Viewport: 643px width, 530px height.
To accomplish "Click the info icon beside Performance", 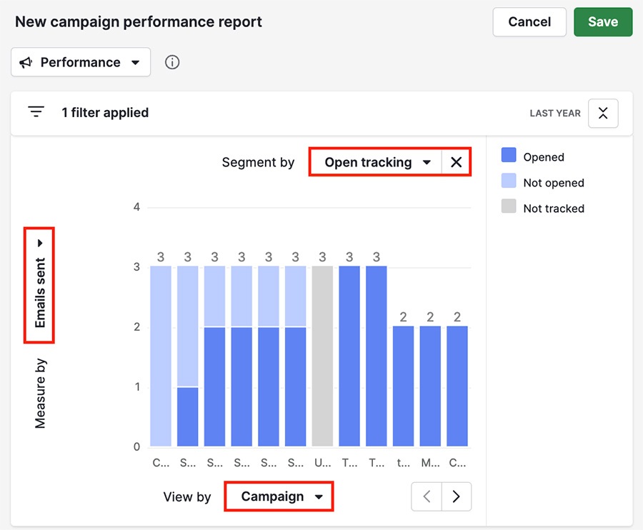I will click(172, 62).
